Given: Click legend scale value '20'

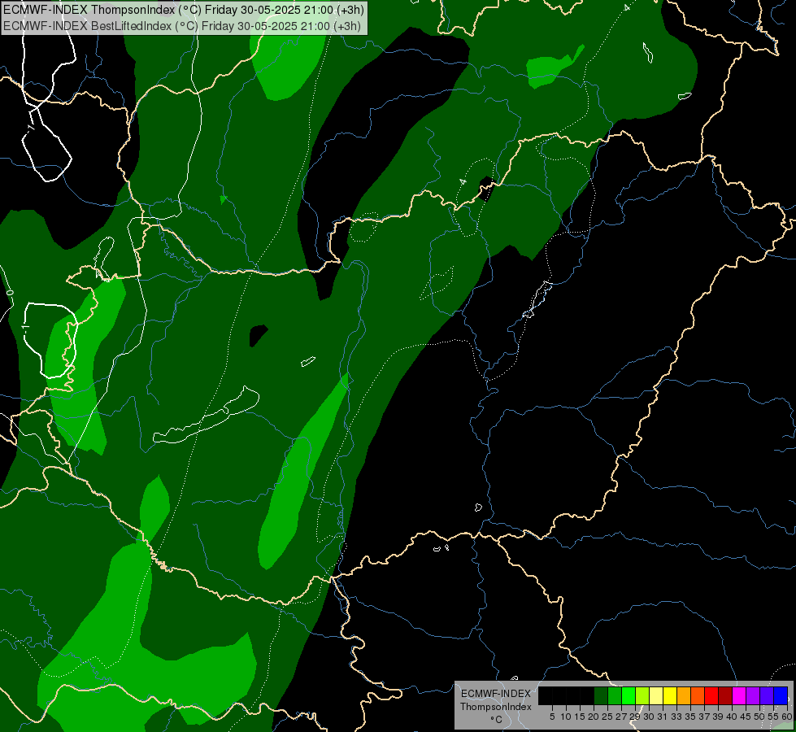Looking at the screenshot, I should point(594,717).
